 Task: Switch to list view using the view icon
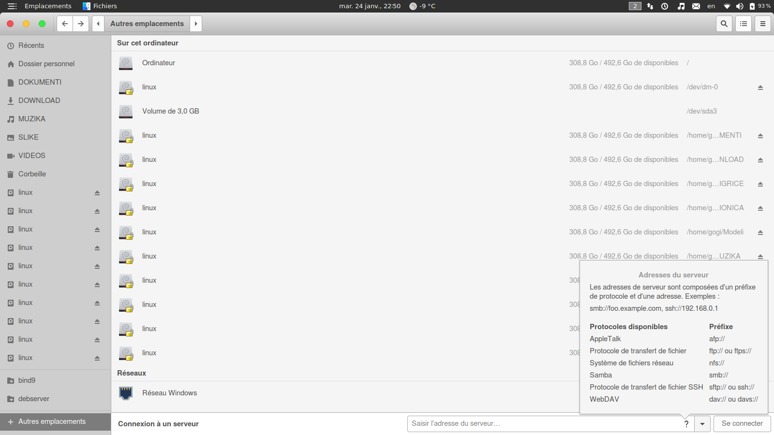(744, 24)
